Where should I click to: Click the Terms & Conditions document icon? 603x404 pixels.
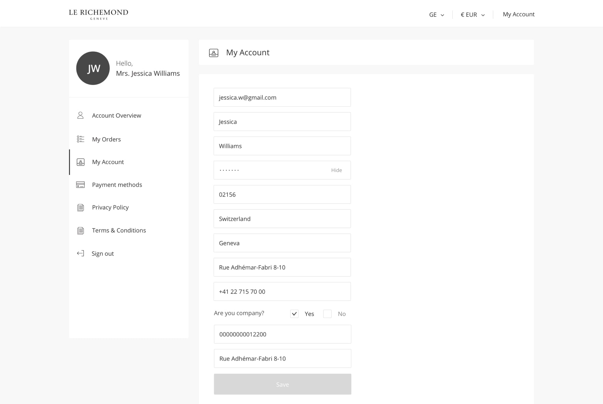tap(80, 230)
